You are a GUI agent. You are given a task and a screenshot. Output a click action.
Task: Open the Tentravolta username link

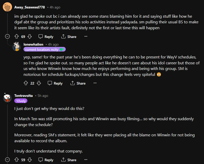24,96
